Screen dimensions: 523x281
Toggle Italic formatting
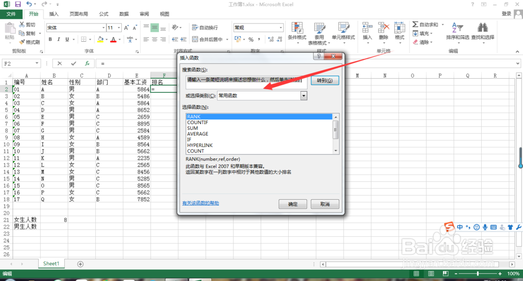pos(59,39)
